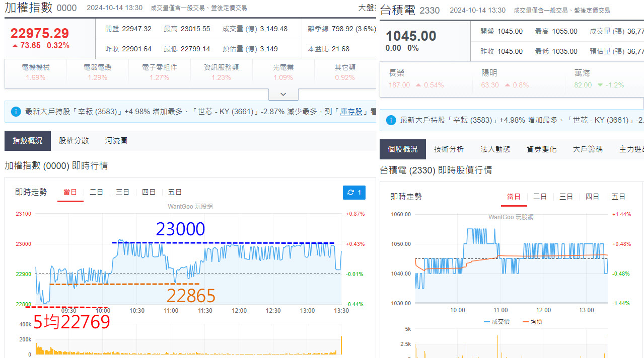Open the 電機機械 sector card
Viewport: 644px width, 358px height.
coord(36,72)
